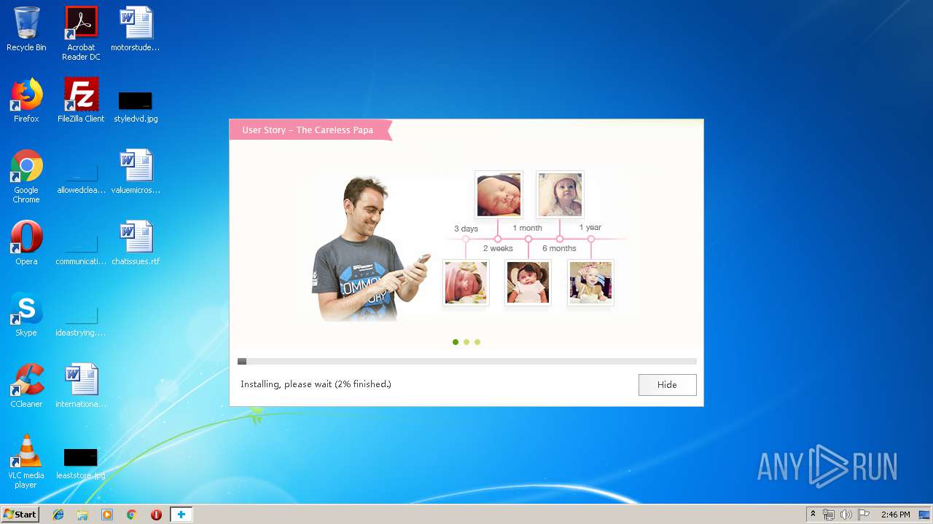Screen dimensions: 933x524
Task: Select the ideastrying file icon
Action: [81, 322]
